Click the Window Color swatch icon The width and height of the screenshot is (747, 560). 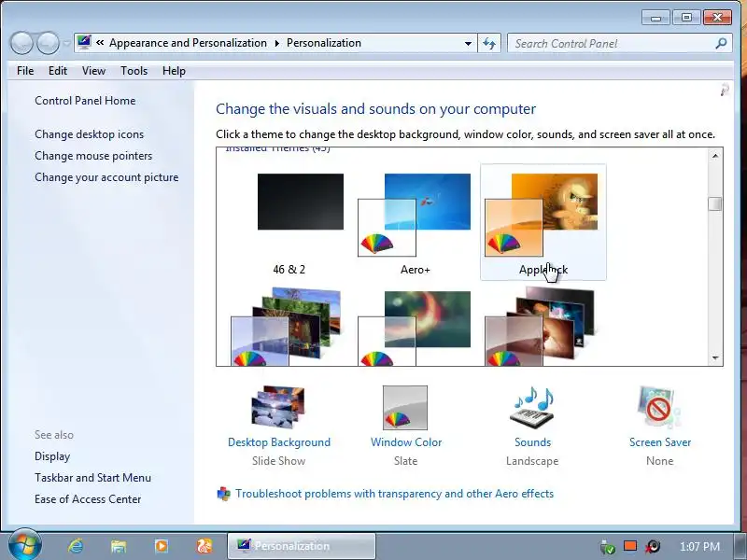pos(405,408)
